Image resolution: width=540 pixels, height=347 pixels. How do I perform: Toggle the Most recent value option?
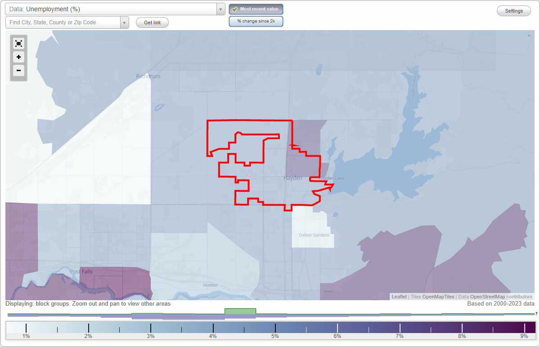pos(256,9)
